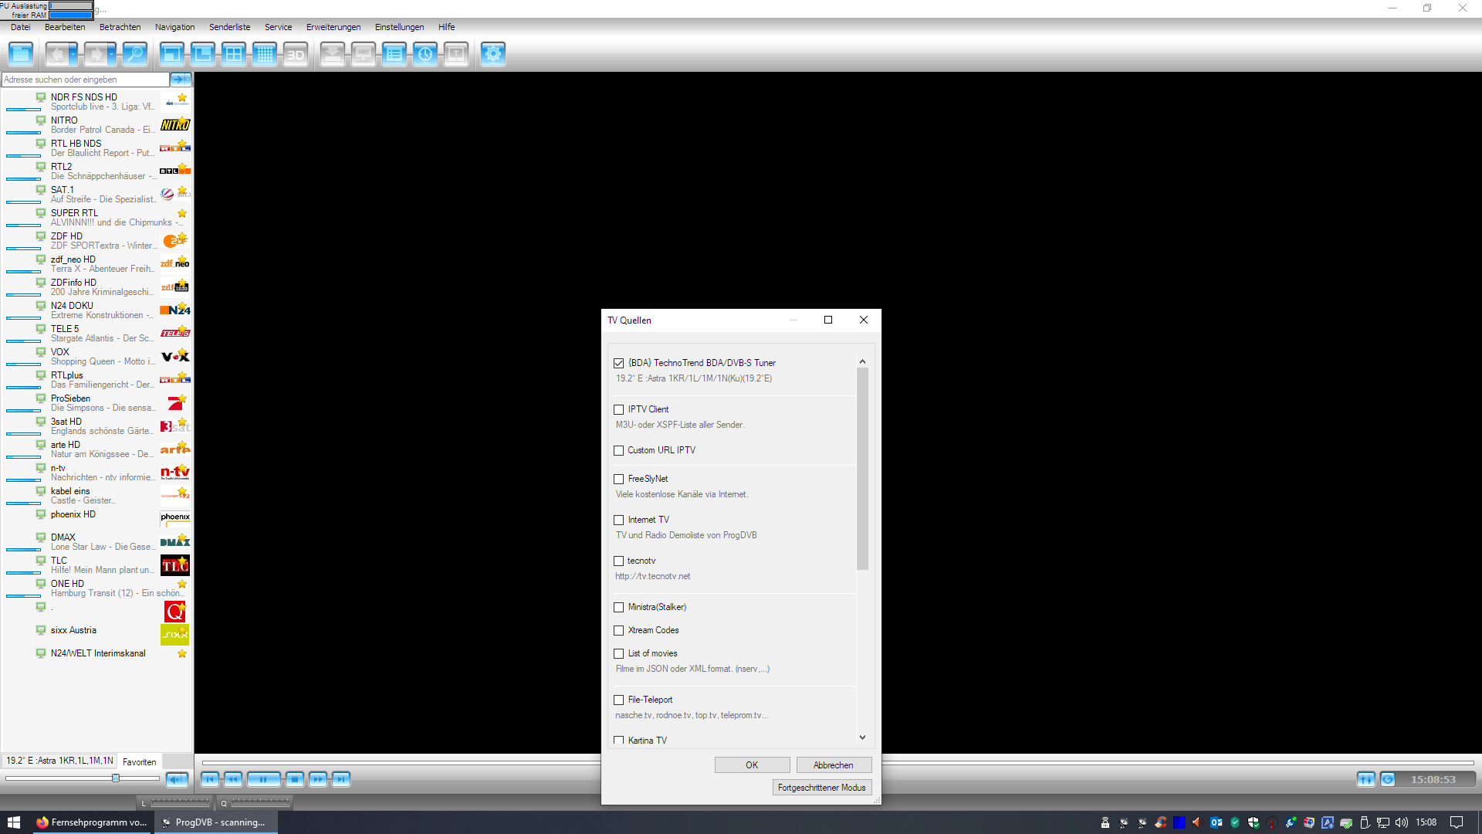
Task: Toggle the 3D mode toolbar button
Action: point(295,54)
